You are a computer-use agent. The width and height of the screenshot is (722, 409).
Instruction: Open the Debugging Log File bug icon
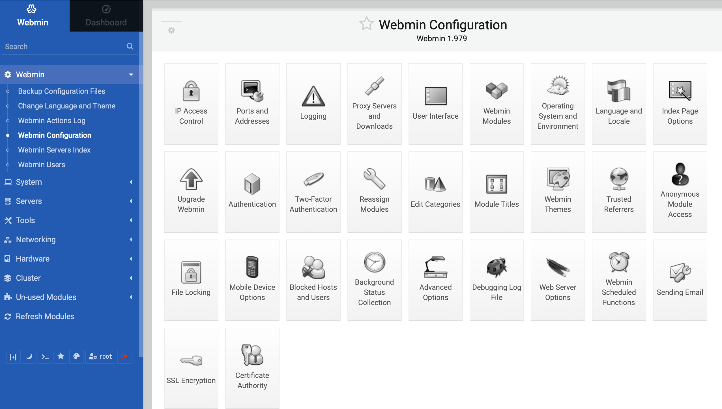coord(497,267)
